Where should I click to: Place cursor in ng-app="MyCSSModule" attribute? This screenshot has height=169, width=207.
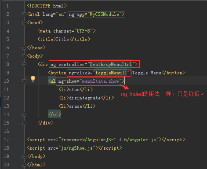click(x=96, y=15)
